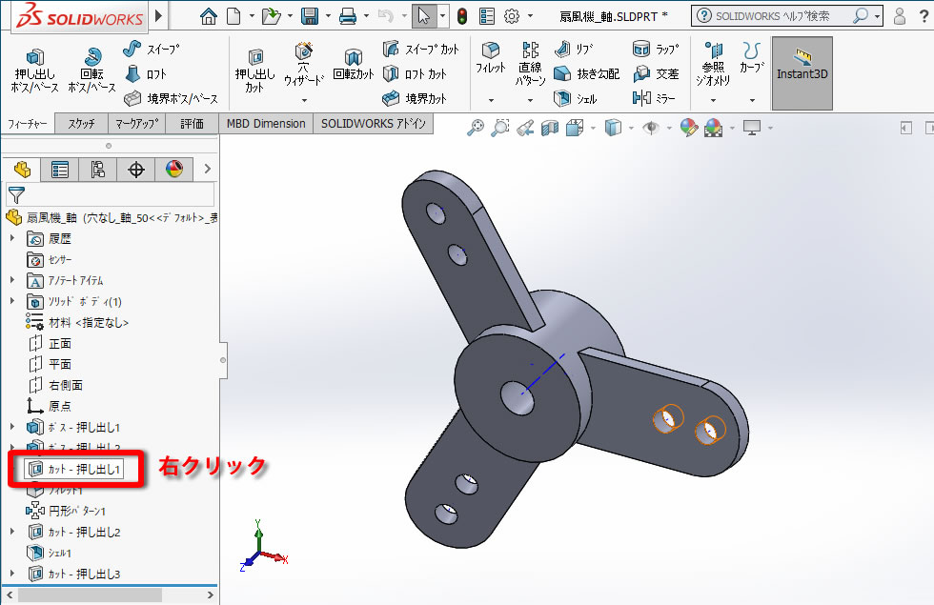Click the Rebuild traffic light icon
The height and width of the screenshot is (605, 934).
coord(462,16)
